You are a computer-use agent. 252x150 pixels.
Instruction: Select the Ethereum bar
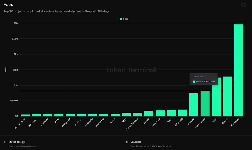click(x=238, y=71)
